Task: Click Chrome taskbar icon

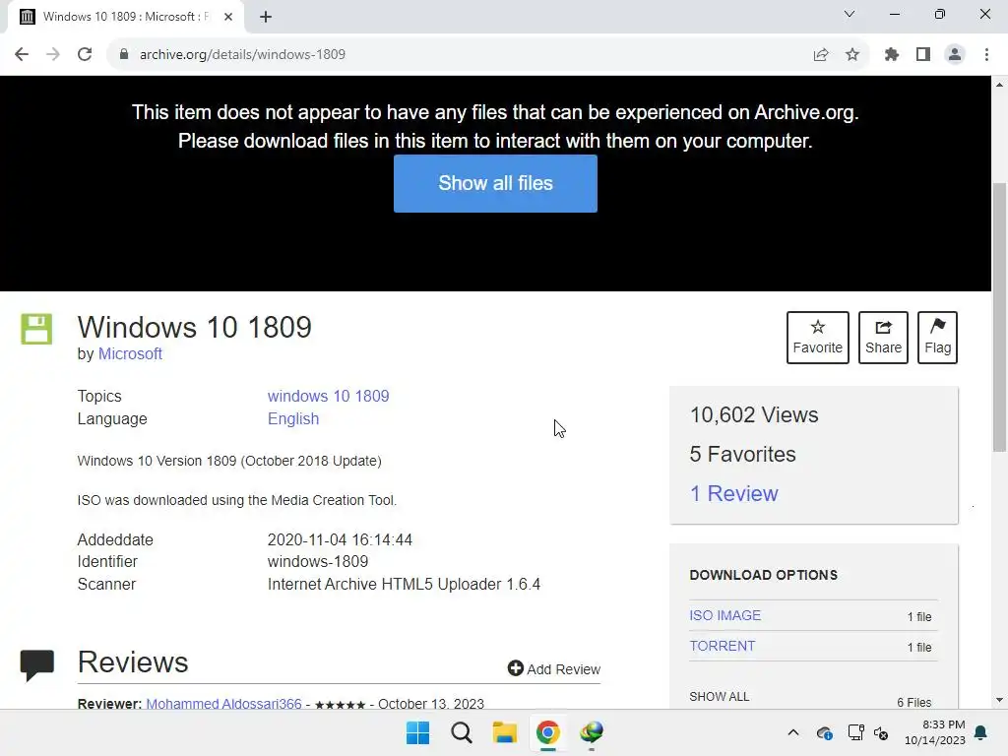Action: click(547, 732)
